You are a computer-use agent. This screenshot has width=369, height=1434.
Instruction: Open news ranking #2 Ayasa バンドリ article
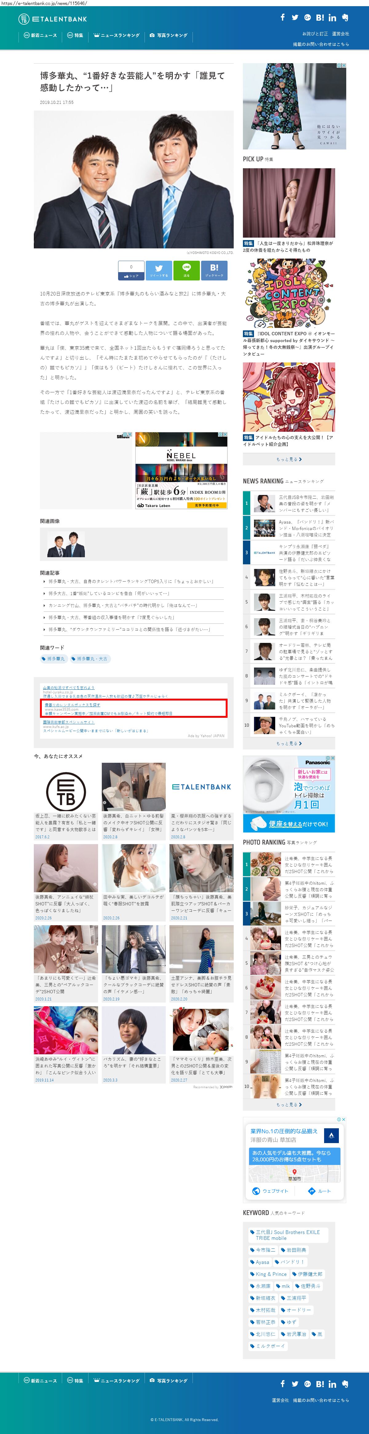(289, 528)
